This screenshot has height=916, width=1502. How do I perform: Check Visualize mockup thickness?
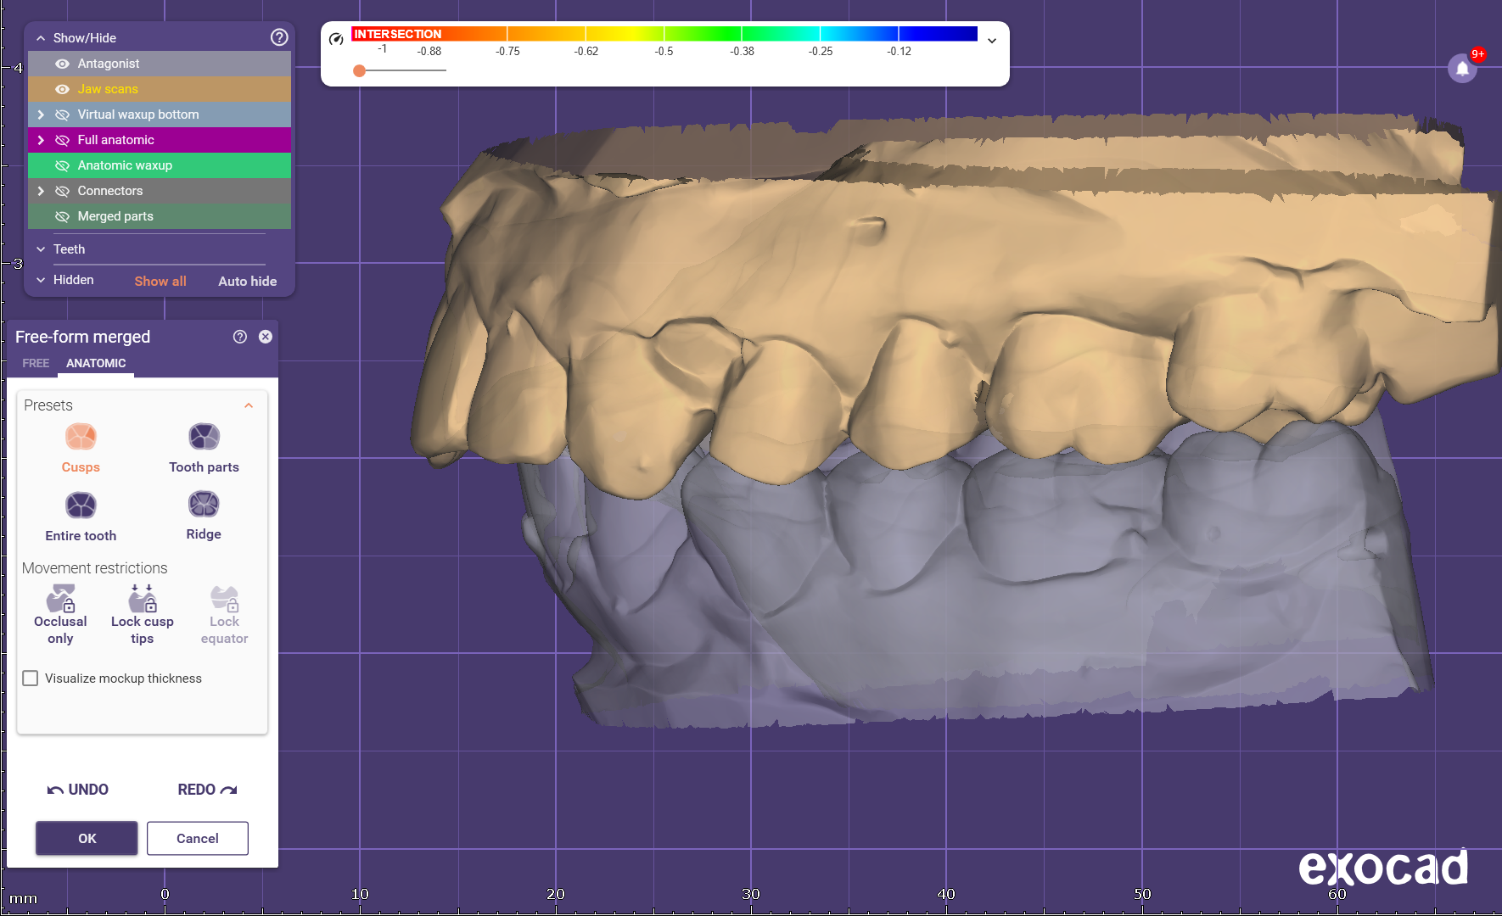point(31,679)
